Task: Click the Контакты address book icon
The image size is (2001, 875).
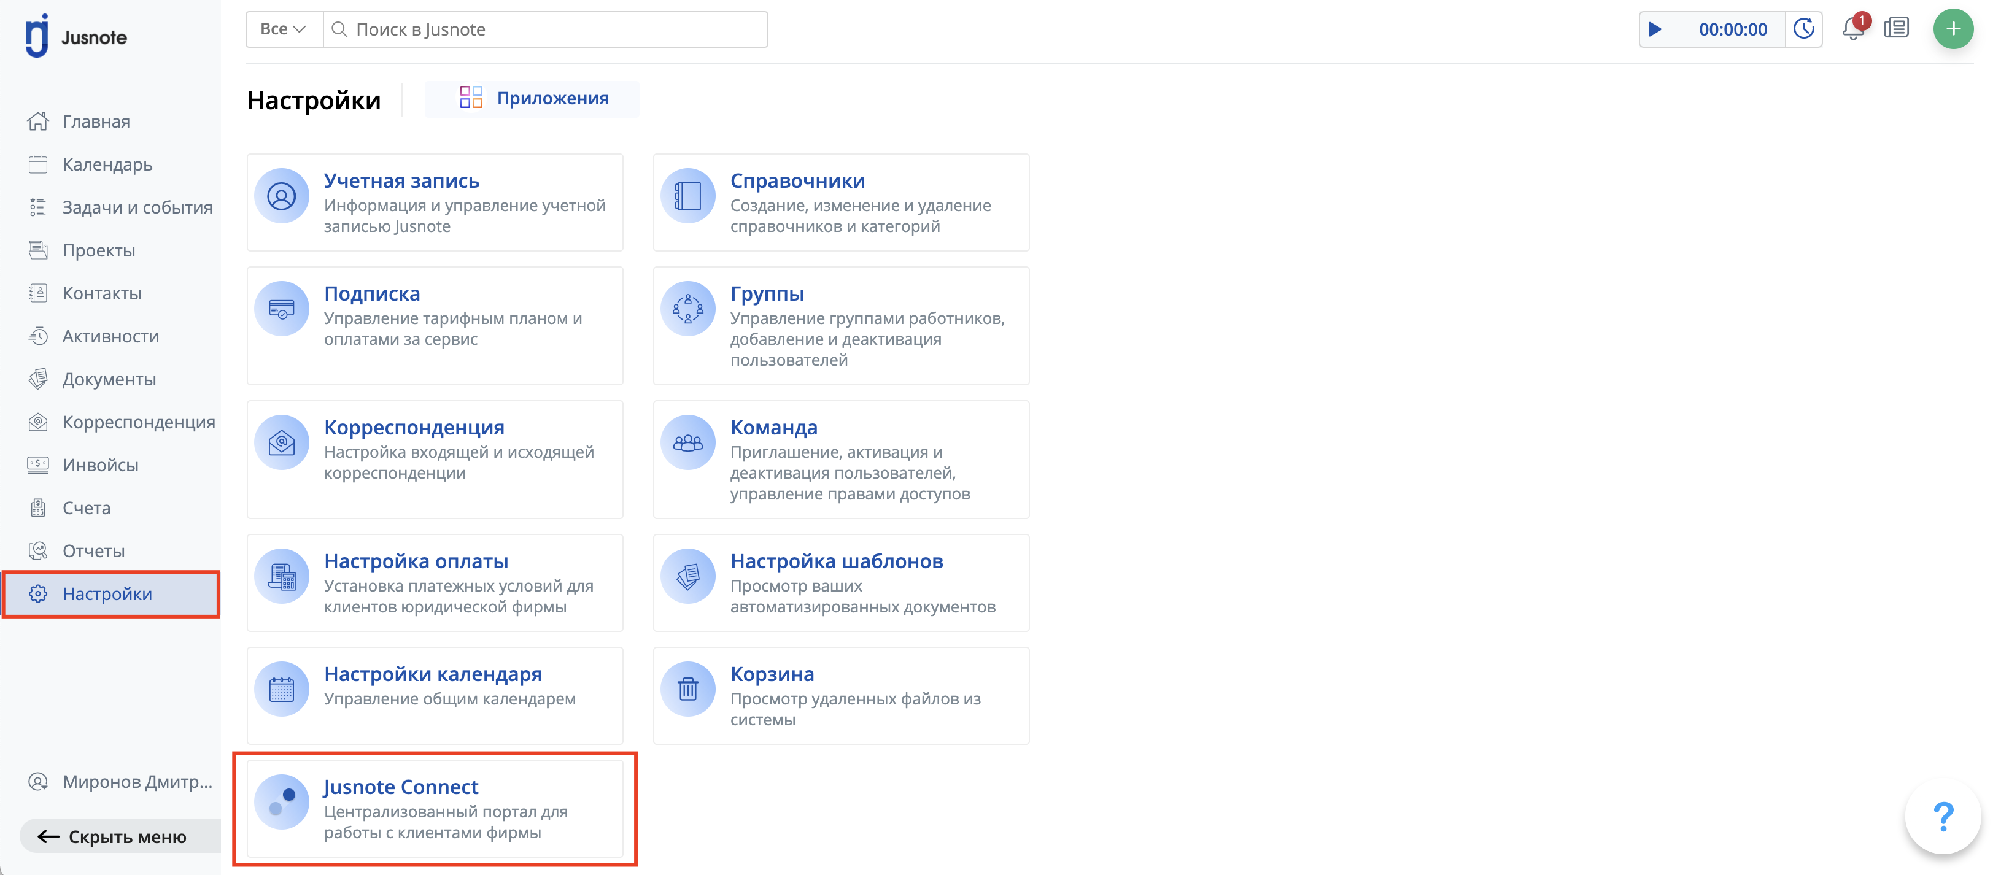Action: pyautogui.click(x=38, y=293)
